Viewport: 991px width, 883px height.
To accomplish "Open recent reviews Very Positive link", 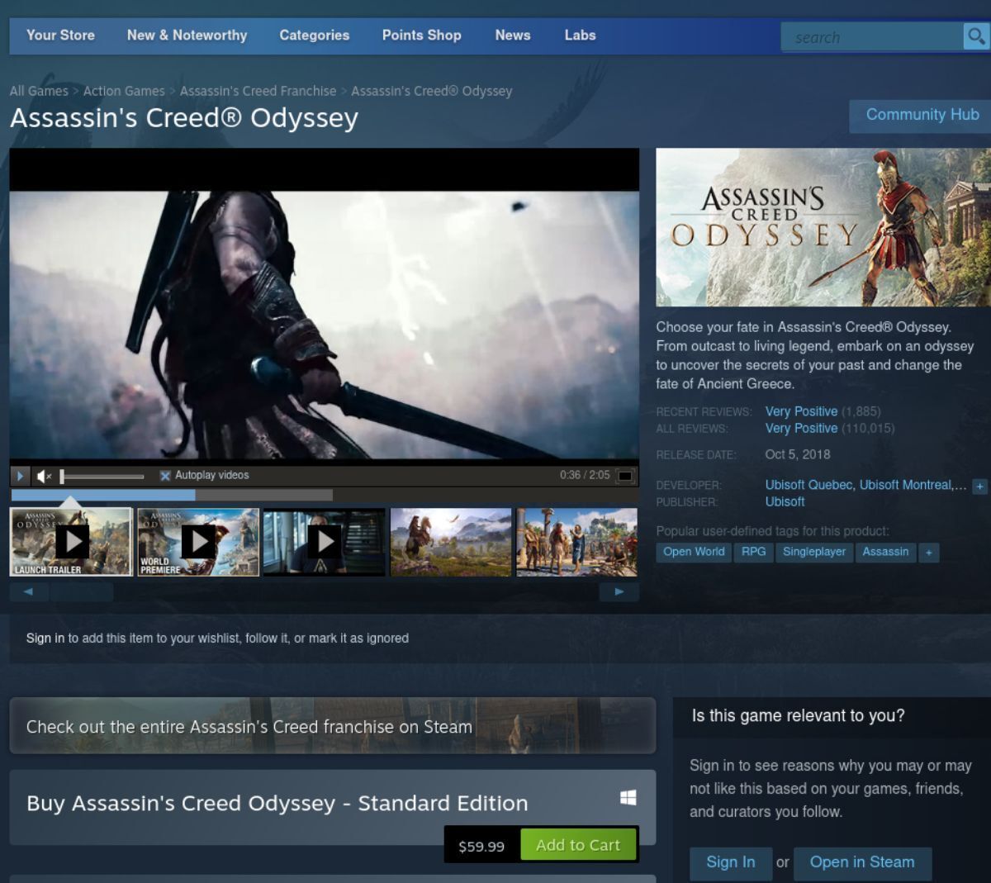I will point(801,411).
